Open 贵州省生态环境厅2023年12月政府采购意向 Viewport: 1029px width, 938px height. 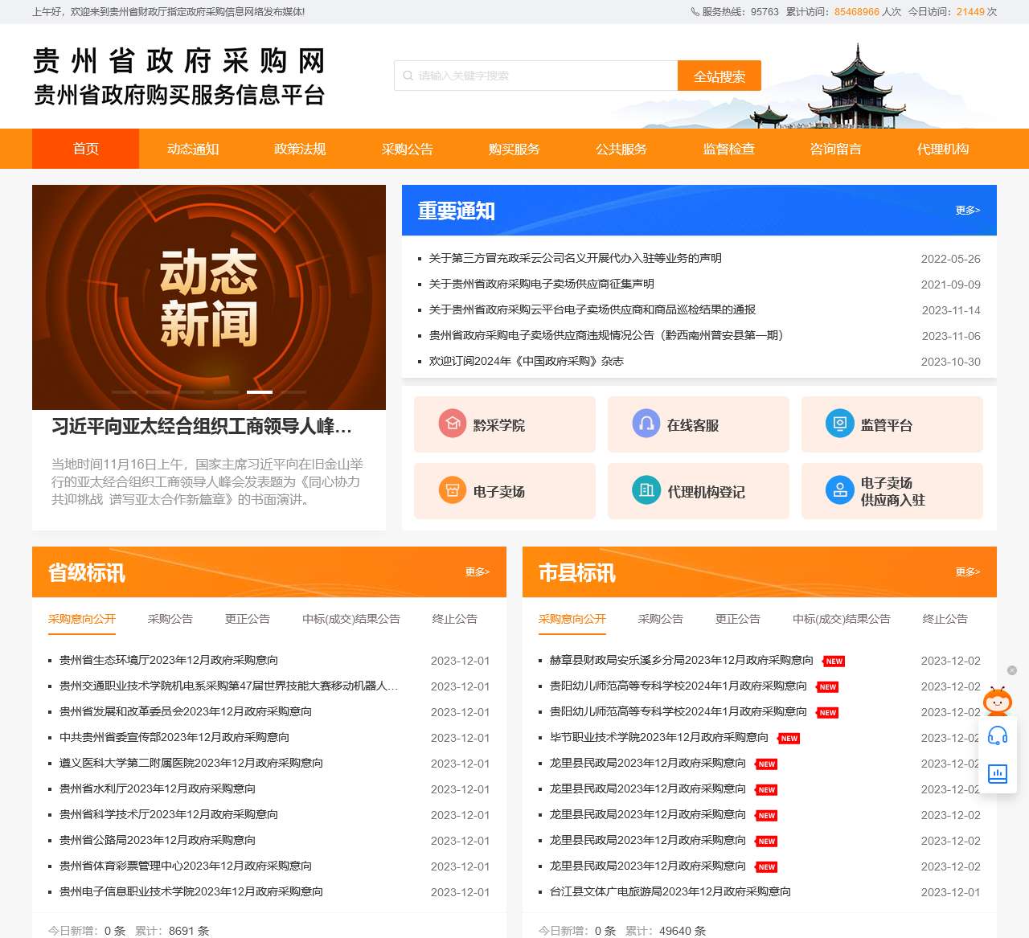[x=169, y=660]
